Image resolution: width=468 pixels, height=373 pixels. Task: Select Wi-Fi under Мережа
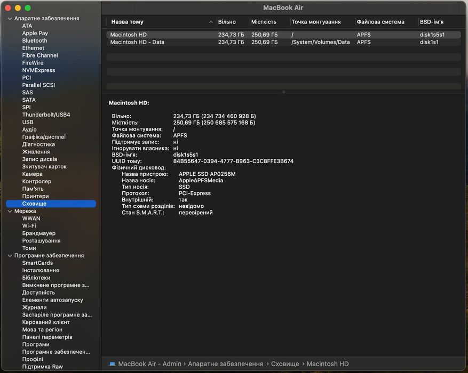click(29, 226)
